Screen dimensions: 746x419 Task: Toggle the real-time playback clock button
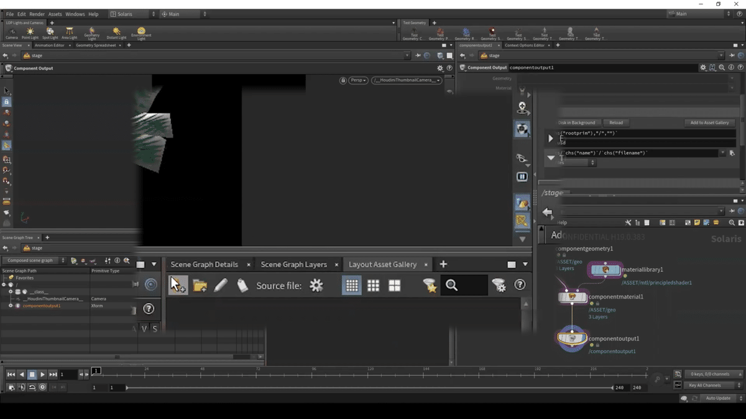coord(42,387)
